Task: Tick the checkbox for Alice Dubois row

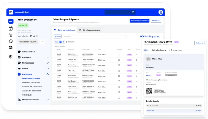Action: pos(55,76)
